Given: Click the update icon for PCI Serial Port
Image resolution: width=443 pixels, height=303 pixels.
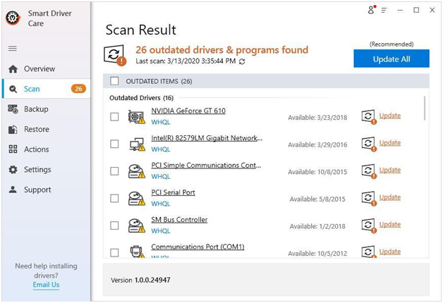Looking at the screenshot, I should pyautogui.click(x=368, y=197).
